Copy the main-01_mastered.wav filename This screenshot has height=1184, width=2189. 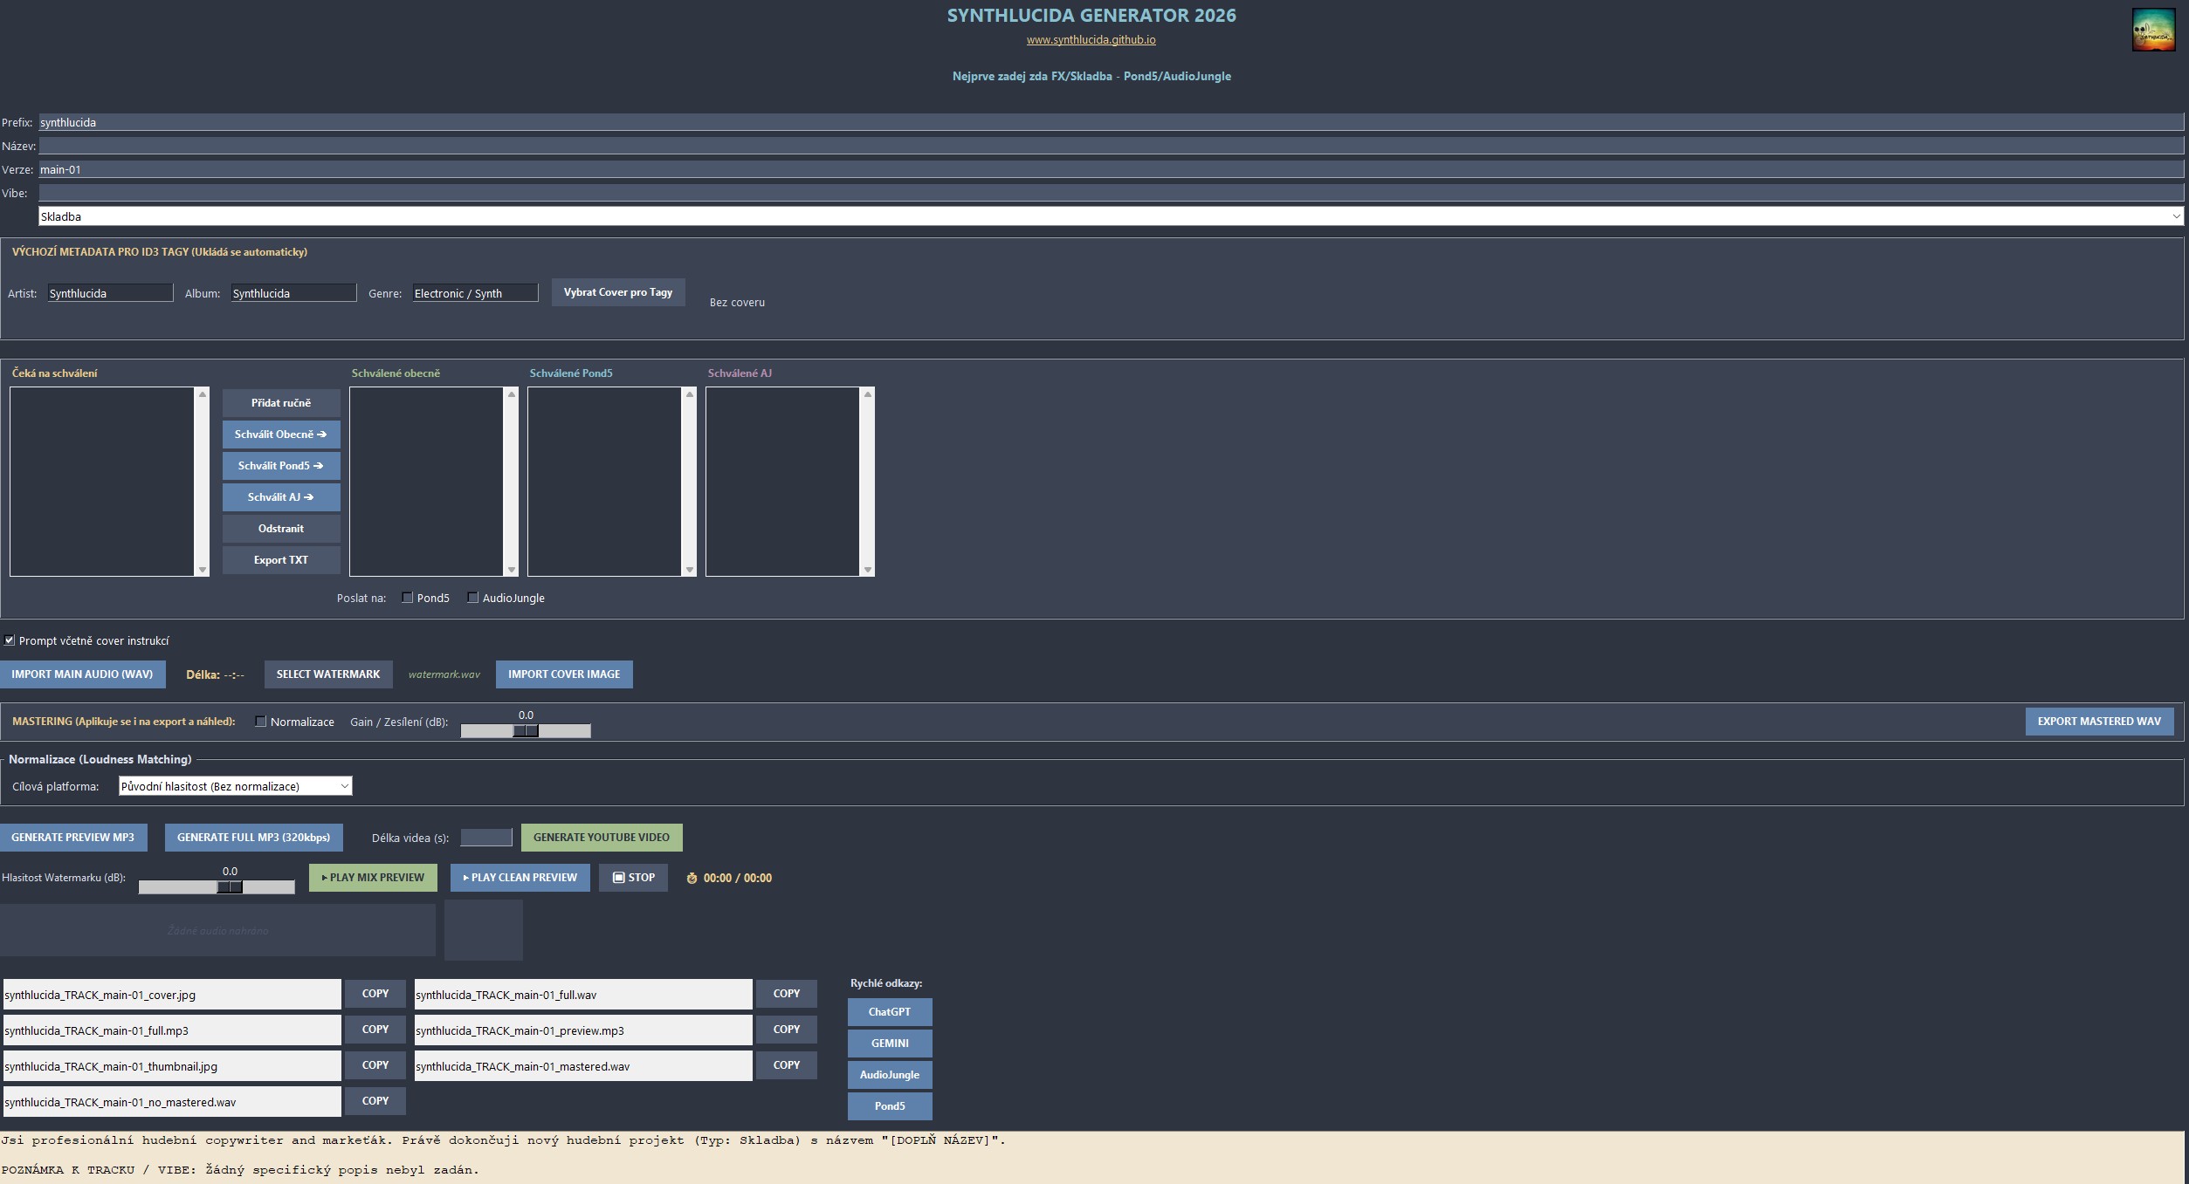click(787, 1065)
